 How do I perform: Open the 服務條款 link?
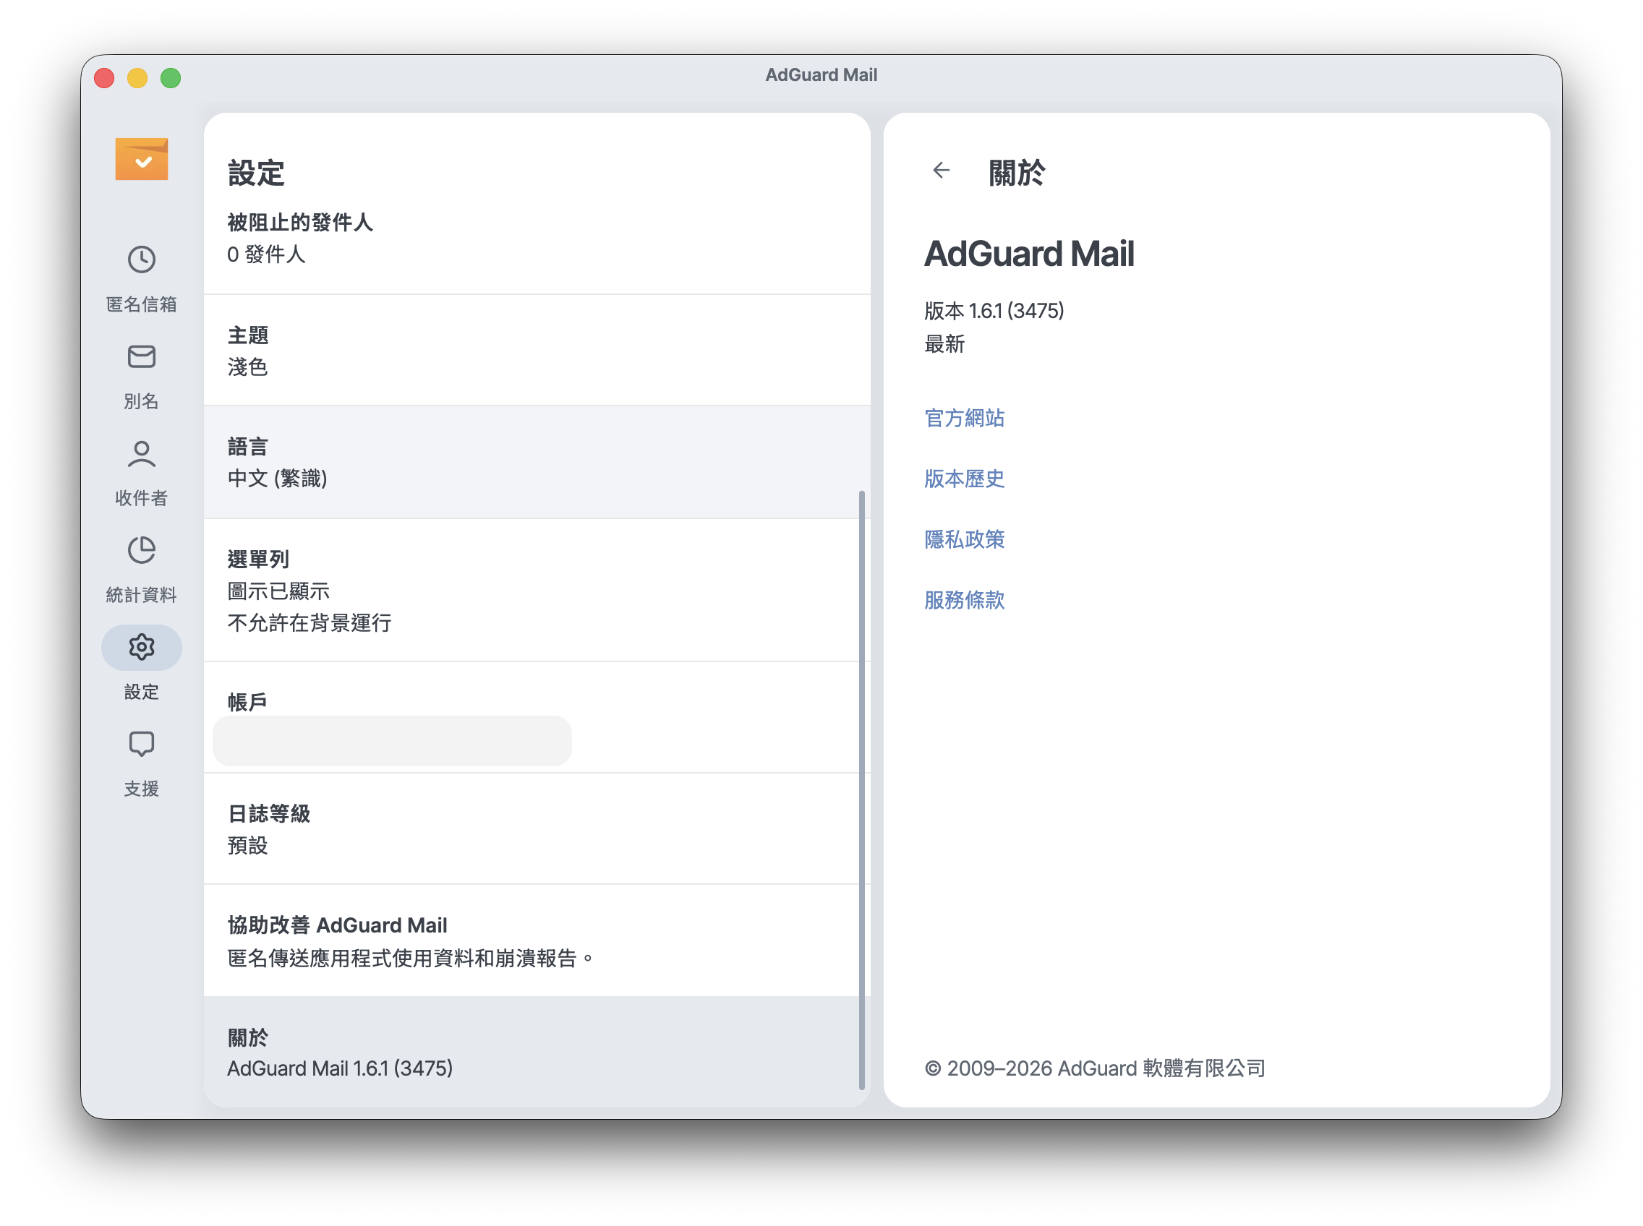pos(964,600)
